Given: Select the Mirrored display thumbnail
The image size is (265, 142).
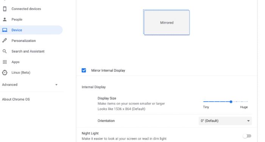Looking at the screenshot, I should tap(167, 22).
